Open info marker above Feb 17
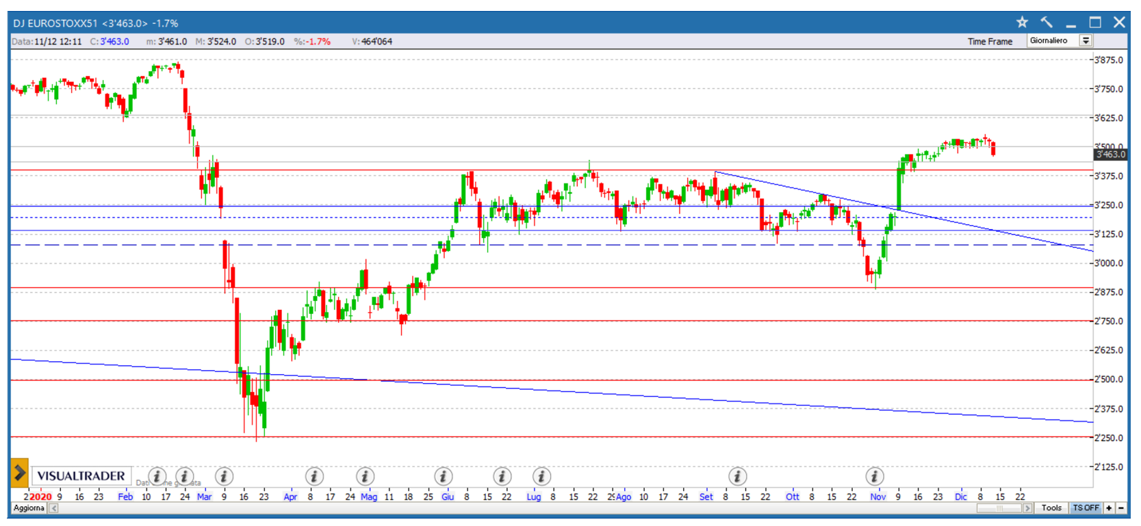Image resolution: width=1141 pixels, height=526 pixels. [x=157, y=476]
